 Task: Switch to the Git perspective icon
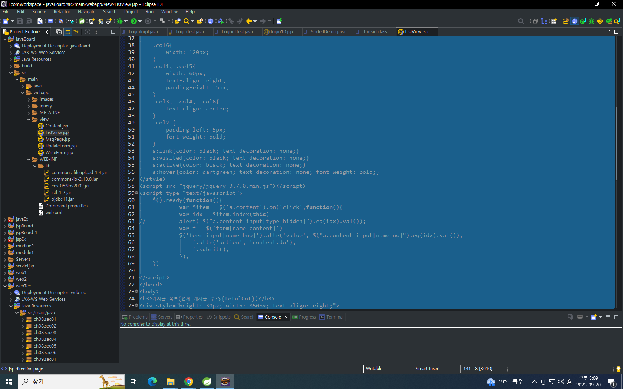600,21
